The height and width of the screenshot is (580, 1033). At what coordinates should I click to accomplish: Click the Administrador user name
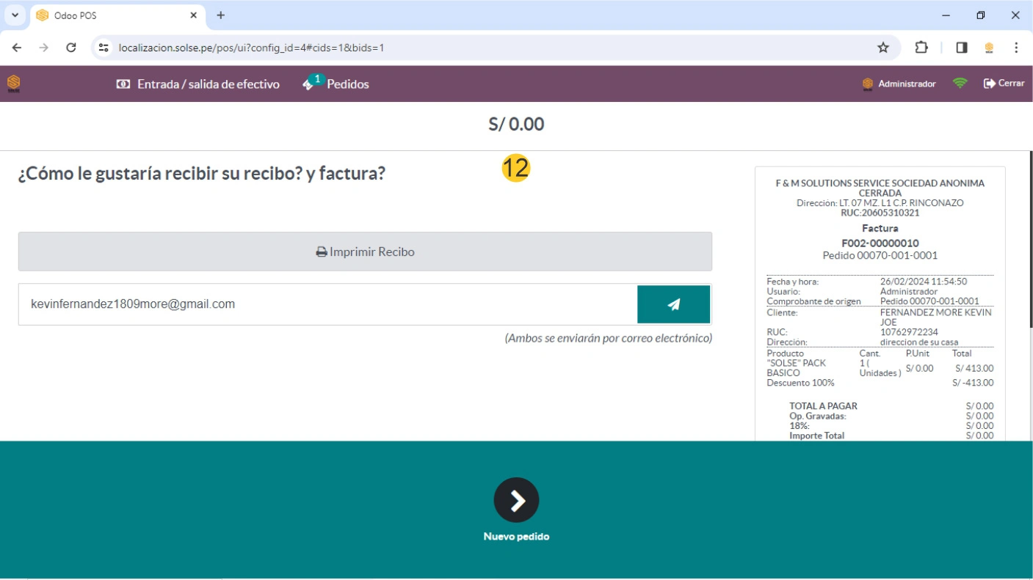coord(906,84)
